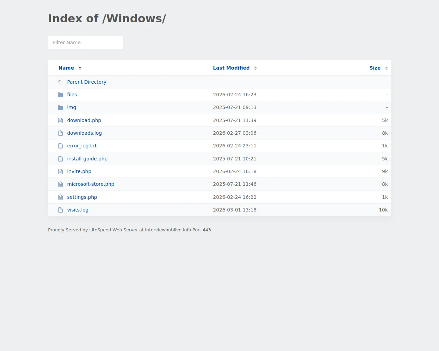
Task: Open the settings.php link
Action: pyautogui.click(x=82, y=197)
